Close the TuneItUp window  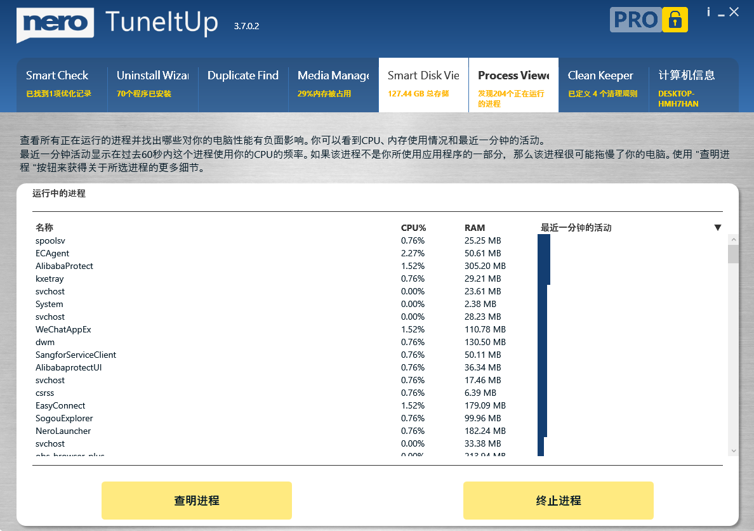[x=734, y=12]
